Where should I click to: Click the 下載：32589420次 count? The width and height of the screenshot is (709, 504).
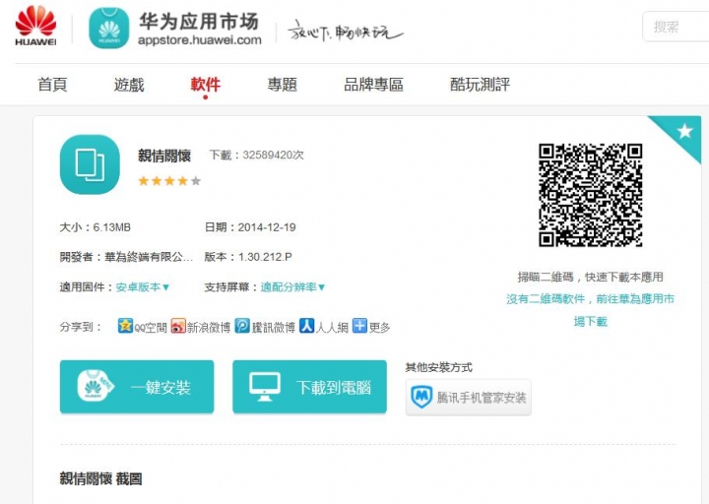[x=256, y=156]
